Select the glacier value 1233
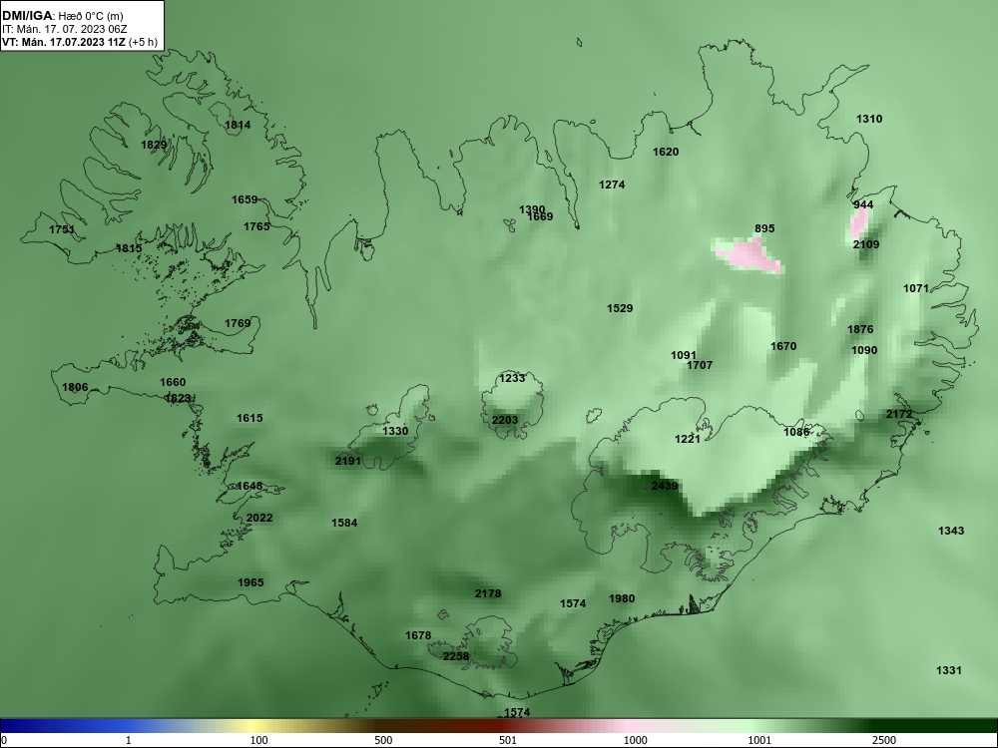This screenshot has width=998, height=748. pyautogui.click(x=512, y=378)
